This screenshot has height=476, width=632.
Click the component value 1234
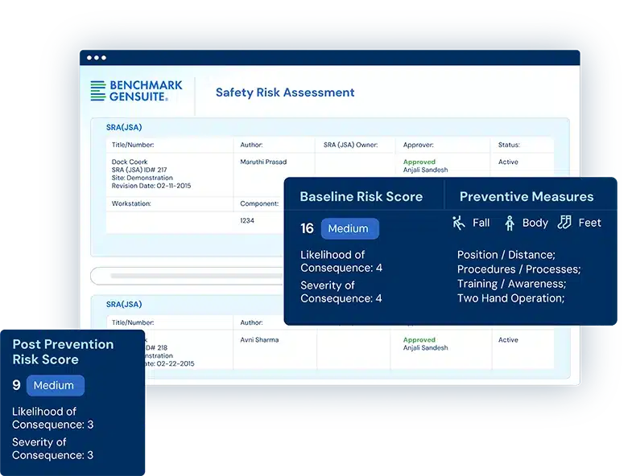click(247, 220)
